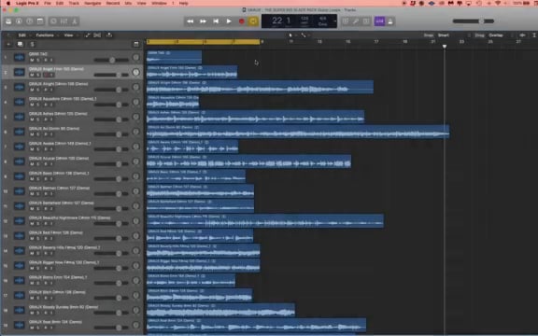Toggle Show Automation icon in the tracks menu bar
538x336 pixels.
point(87,35)
